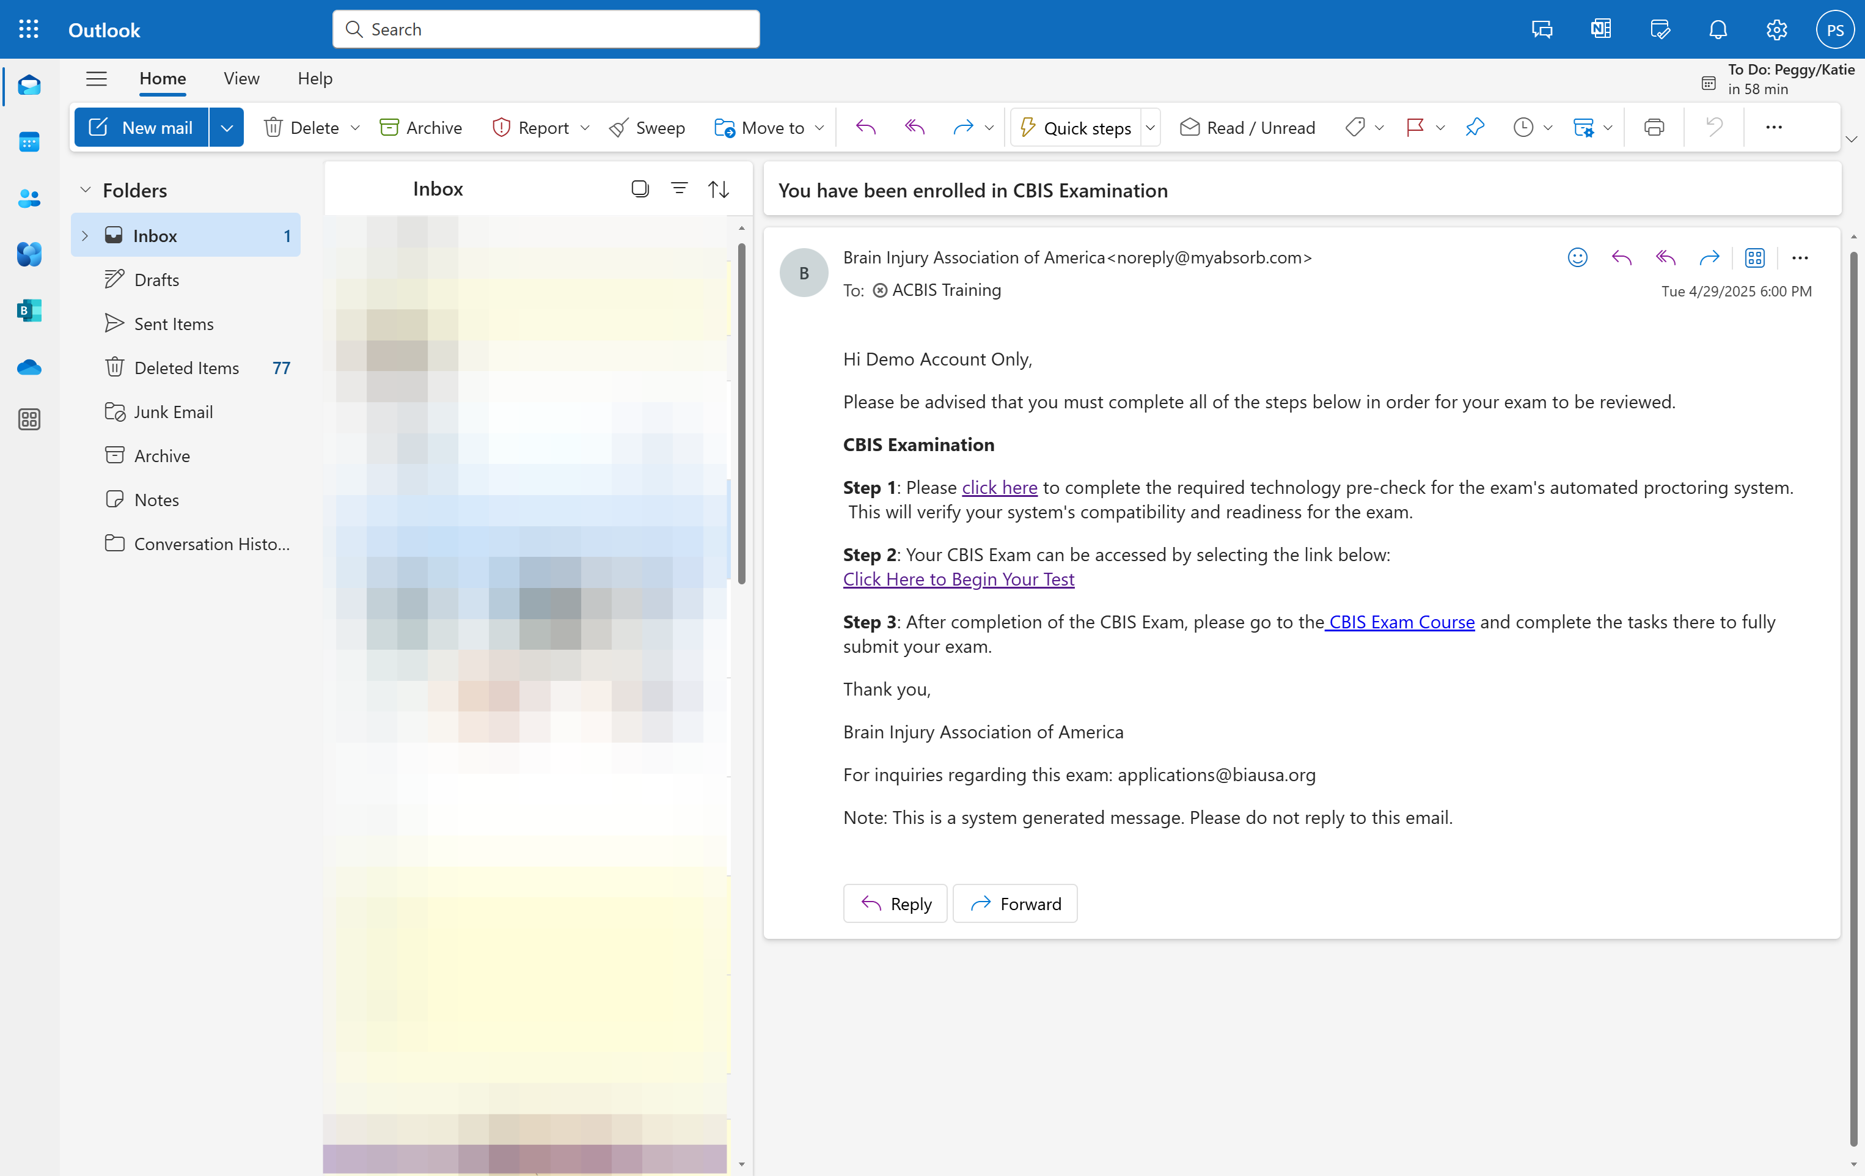Open the To Do: Peggy/Katie reminder

(1778, 80)
